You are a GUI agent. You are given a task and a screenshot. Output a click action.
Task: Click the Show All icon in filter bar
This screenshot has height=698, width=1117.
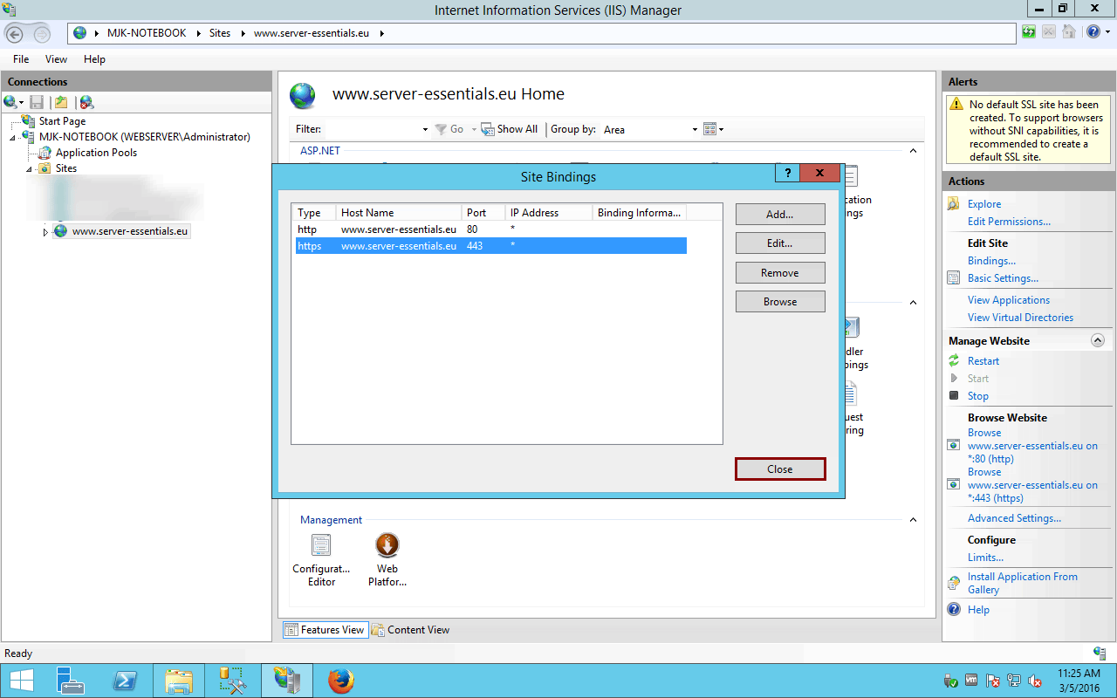pos(488,129)
